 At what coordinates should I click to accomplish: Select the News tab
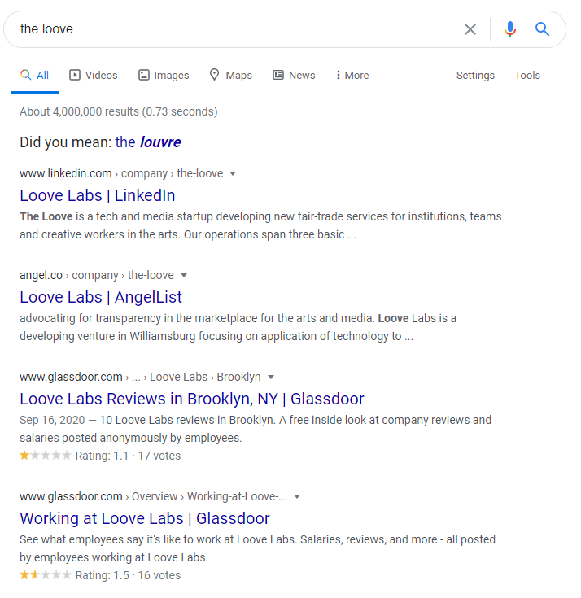click(x=293, y=75)
